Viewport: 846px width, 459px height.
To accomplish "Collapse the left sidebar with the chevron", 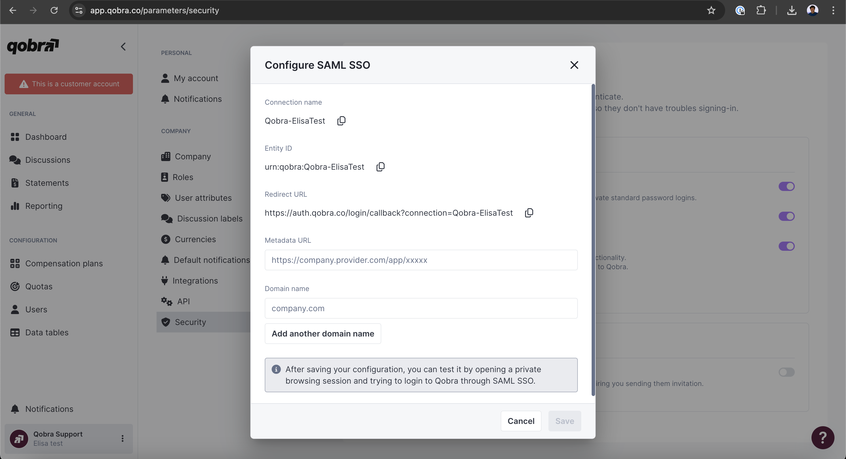I will 123,47.
